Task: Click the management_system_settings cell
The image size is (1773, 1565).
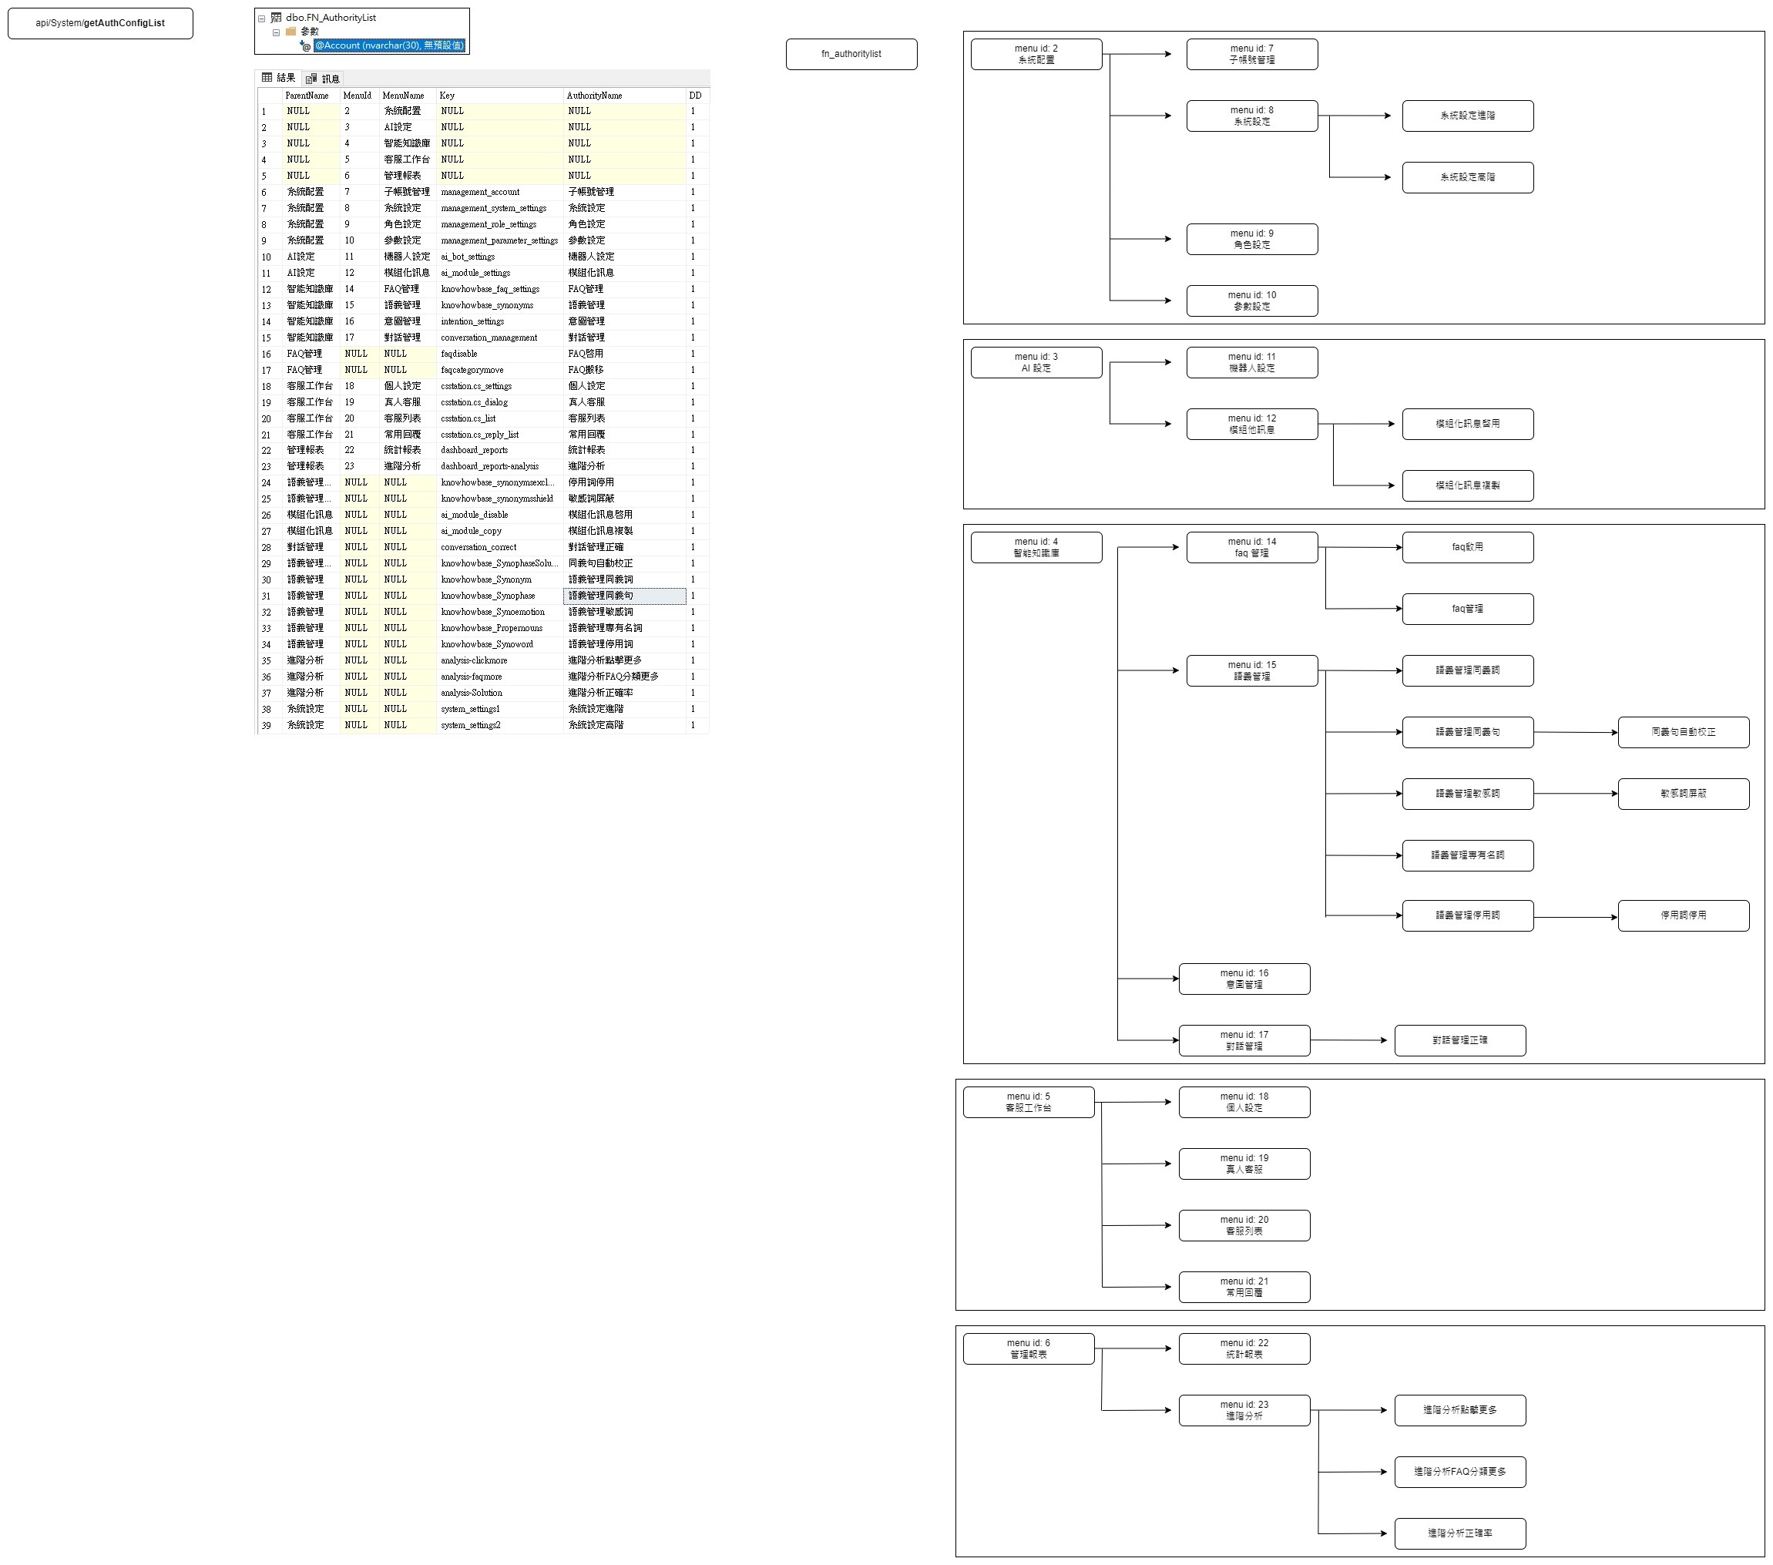Action: pyautogui.click(x=499, y=208)
